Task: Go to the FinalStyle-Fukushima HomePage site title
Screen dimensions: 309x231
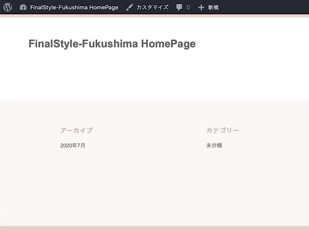Action: [112, 44]
